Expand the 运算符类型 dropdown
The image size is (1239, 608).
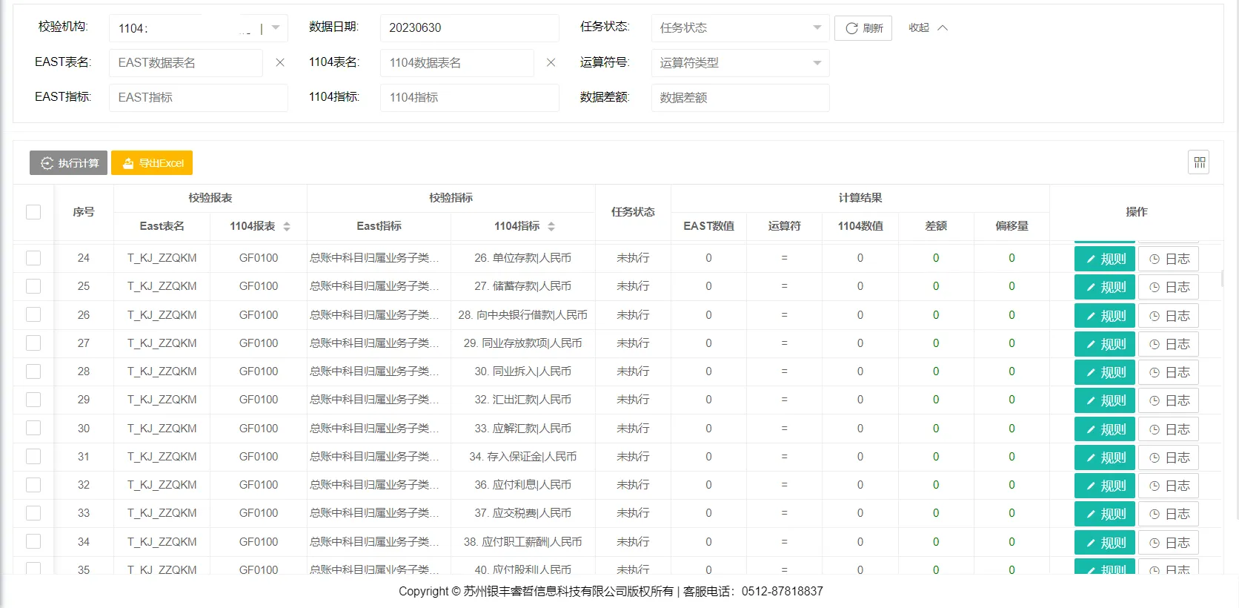(740, 63)
